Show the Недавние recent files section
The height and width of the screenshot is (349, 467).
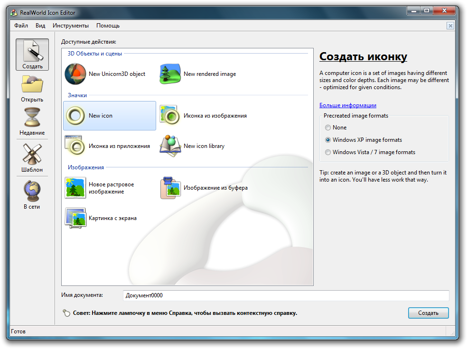32,122
